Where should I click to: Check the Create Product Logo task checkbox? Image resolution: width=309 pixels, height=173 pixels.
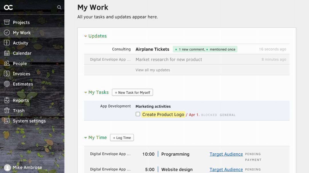[x=138, y=114]
